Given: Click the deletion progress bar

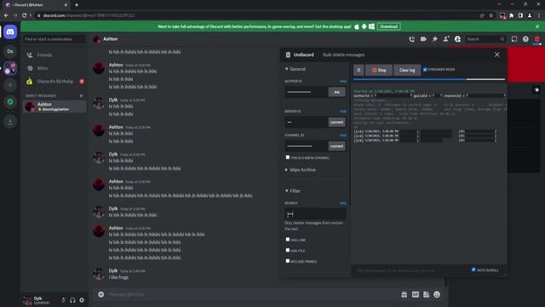Looking at the screenshot, I should pos(429,79).
